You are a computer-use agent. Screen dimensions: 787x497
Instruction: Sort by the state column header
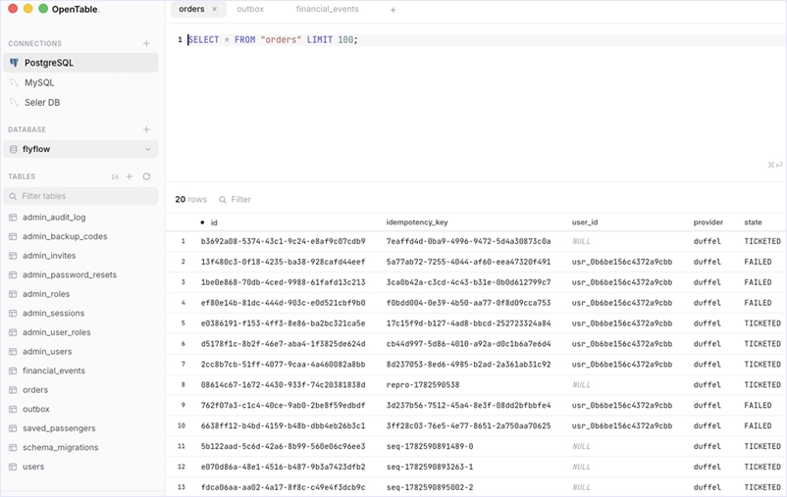(x=753, y=223)
